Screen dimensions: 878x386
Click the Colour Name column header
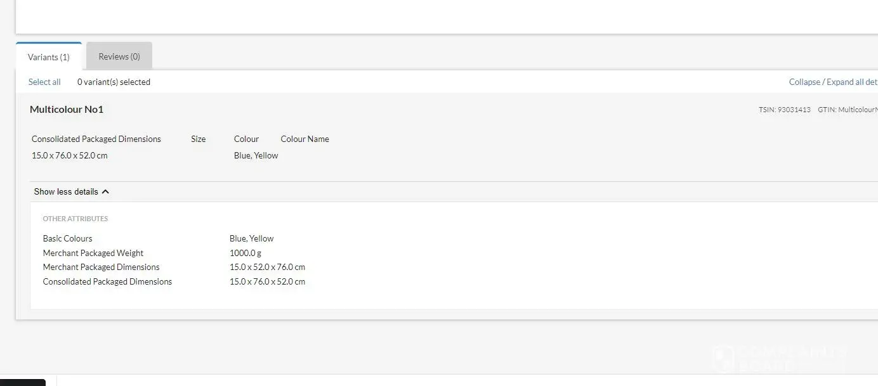305,139
